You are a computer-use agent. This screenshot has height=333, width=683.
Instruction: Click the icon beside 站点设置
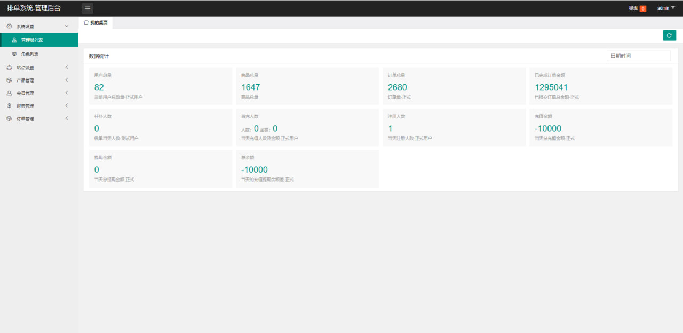[x=9, y=68]
